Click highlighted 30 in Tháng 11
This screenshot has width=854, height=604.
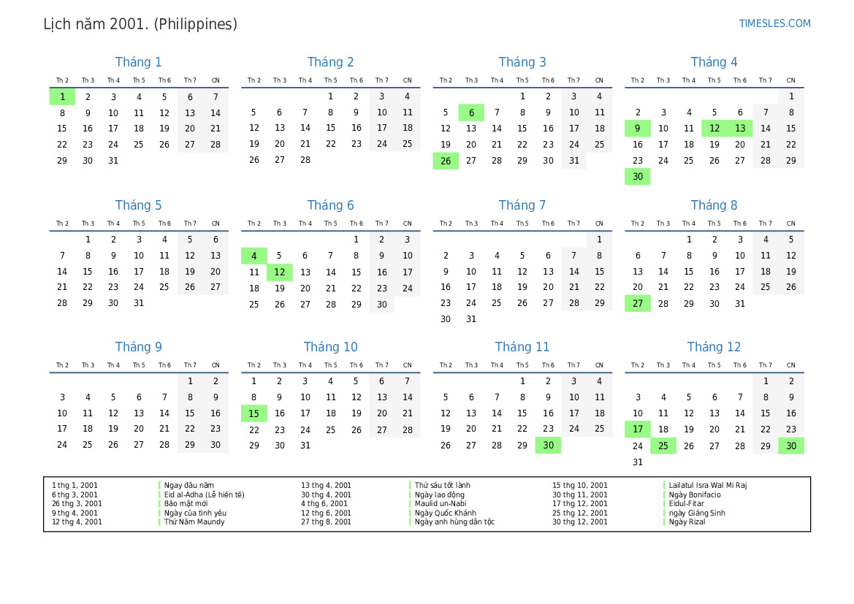549,446
